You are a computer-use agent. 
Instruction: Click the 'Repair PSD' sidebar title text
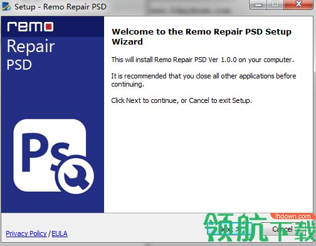click(31, 55)
